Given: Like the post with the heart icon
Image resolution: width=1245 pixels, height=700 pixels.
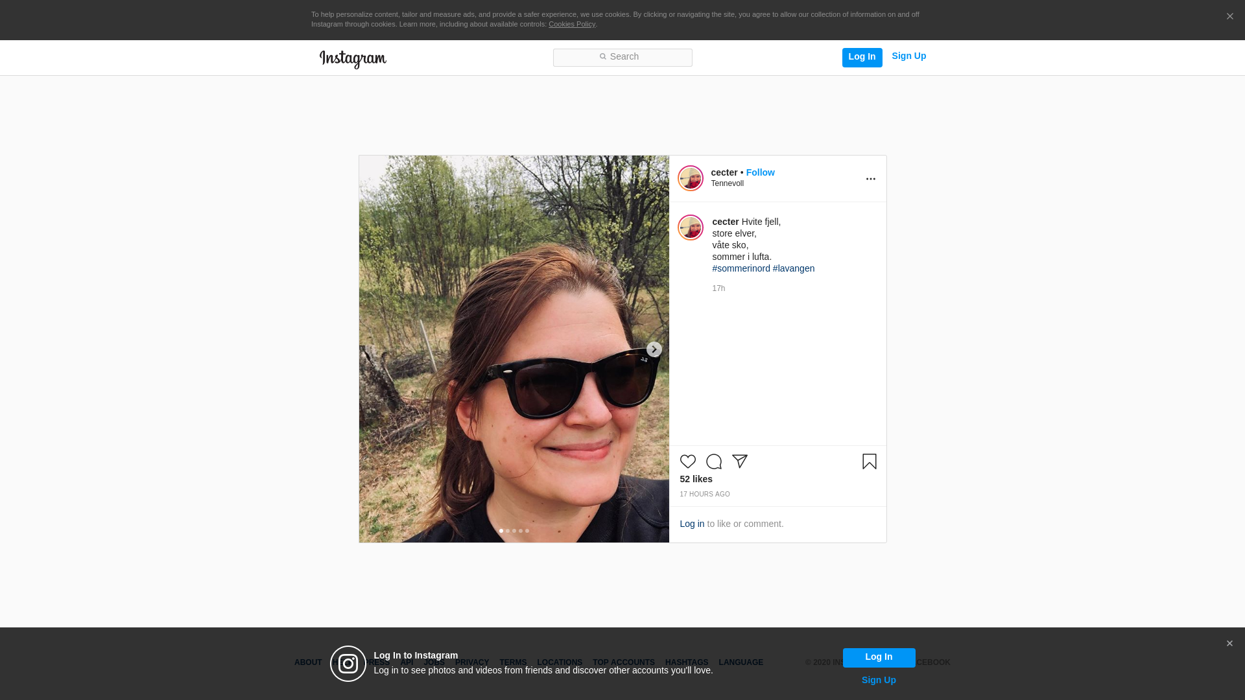Looking at the screenshot, I should coord(687,461).
